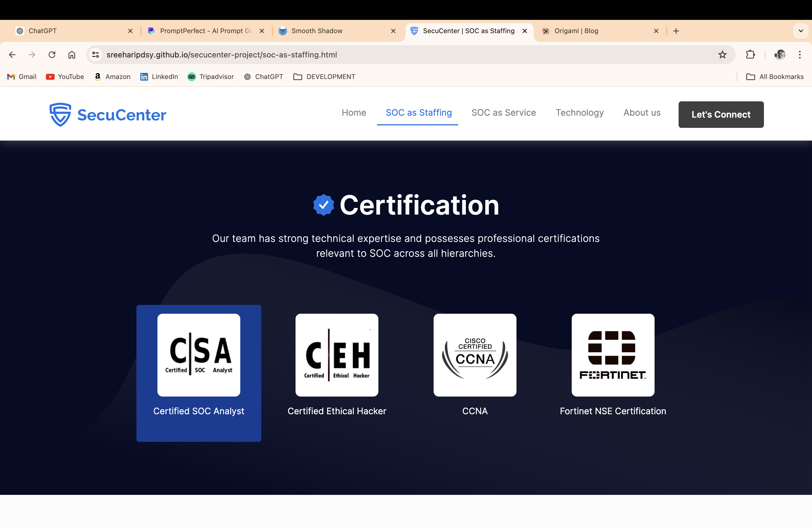
Task: Open the DEVELOPMENT bookmarks folder
Action: coord(324,77)
